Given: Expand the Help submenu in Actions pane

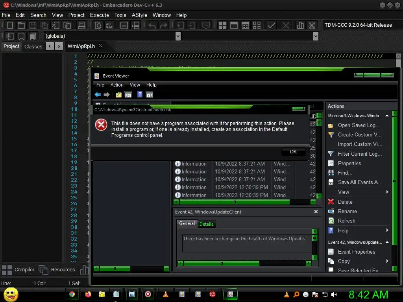Looking at the screenshot, I should 387,230.
